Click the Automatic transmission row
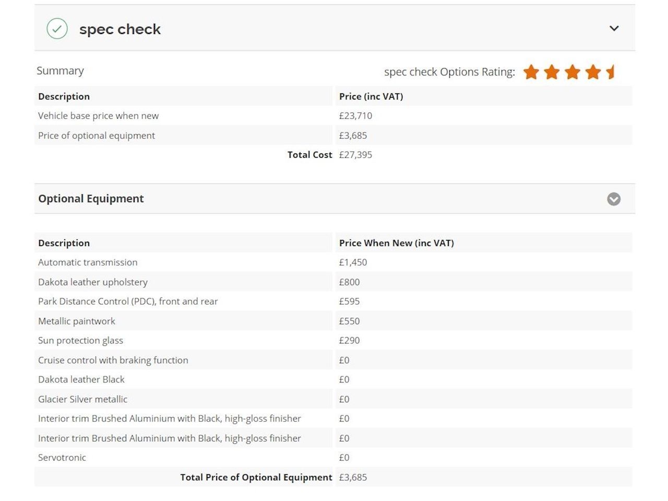The image size is (668, 501). (88, 263)
